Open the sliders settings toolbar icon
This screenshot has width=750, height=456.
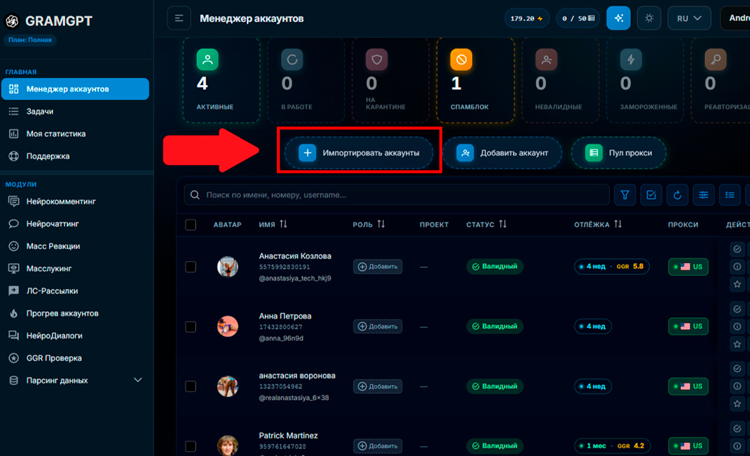click(704, 195)
